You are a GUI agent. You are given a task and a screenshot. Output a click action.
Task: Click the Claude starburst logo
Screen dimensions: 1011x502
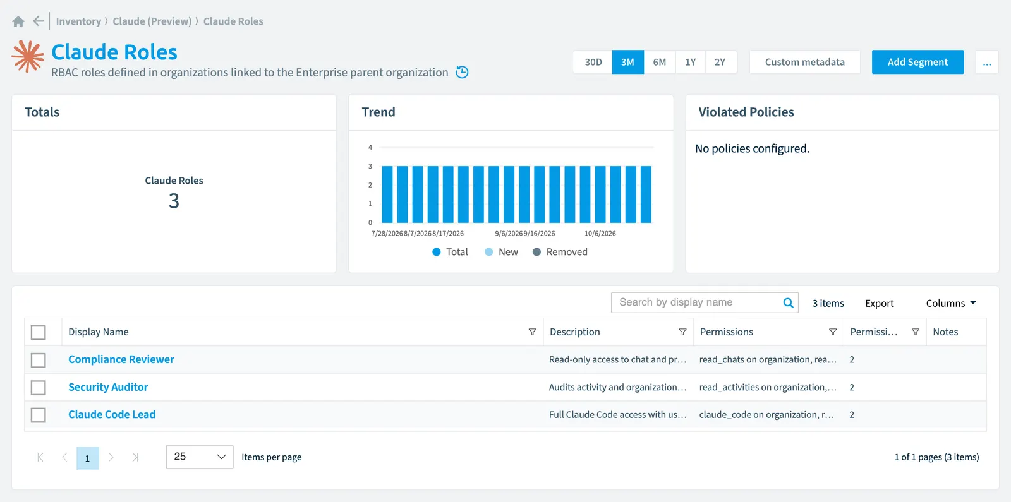28,57
